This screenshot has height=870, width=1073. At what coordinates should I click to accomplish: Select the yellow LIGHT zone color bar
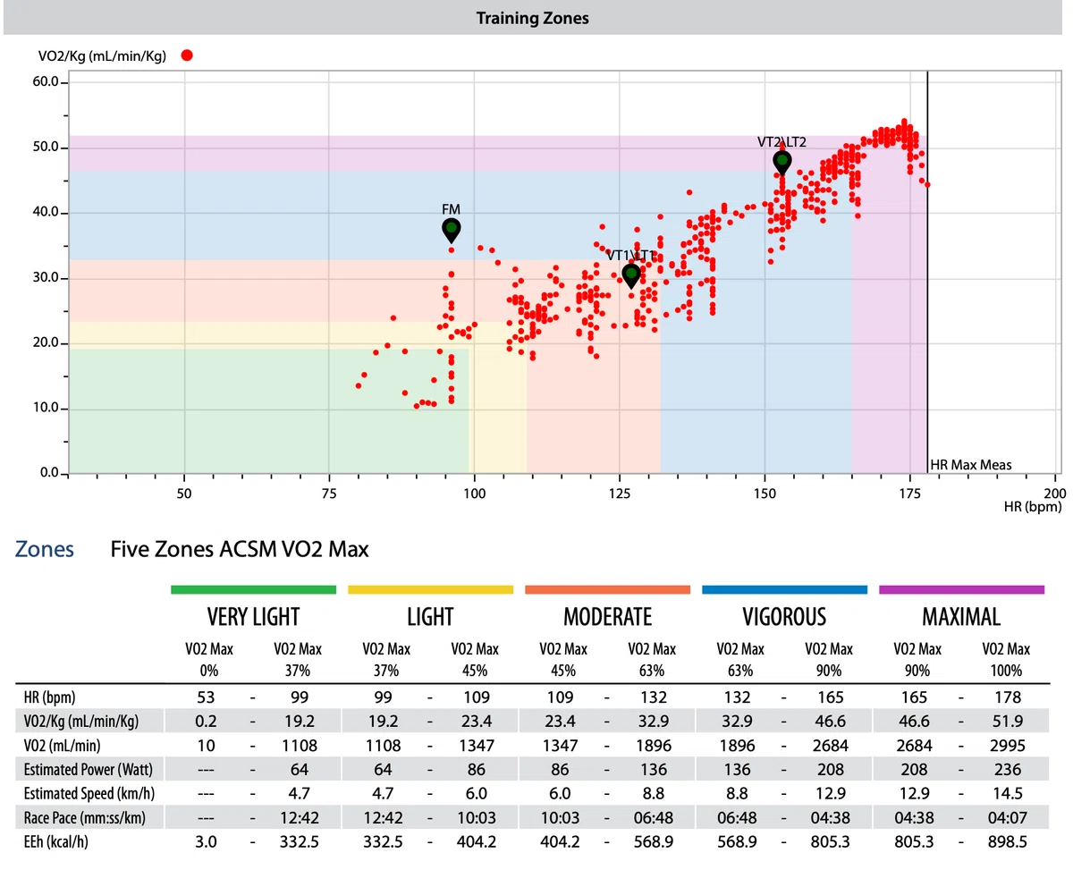click(x=430, y=589)
